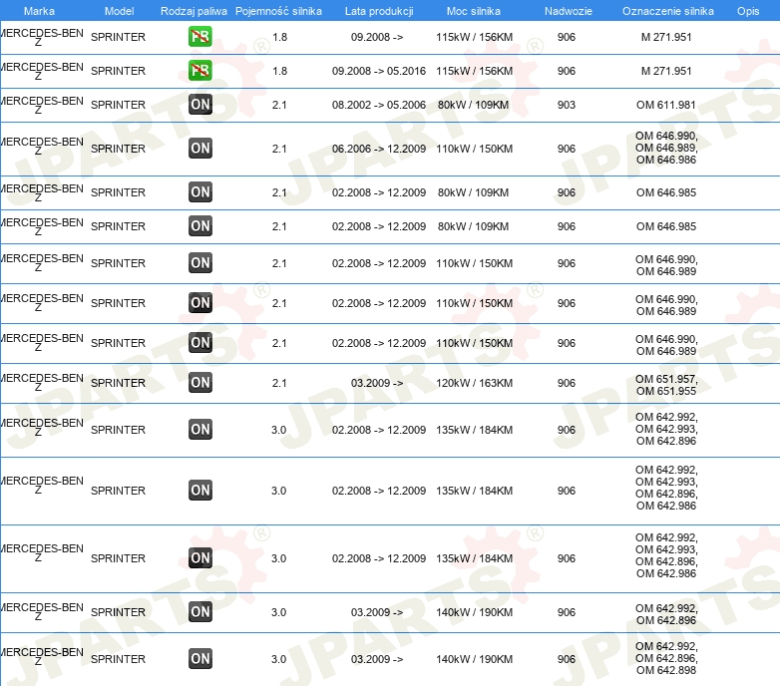
Task: Click the PB fuel icon for 09.2008 -> 05.2016 row
Action: [200, 71]
